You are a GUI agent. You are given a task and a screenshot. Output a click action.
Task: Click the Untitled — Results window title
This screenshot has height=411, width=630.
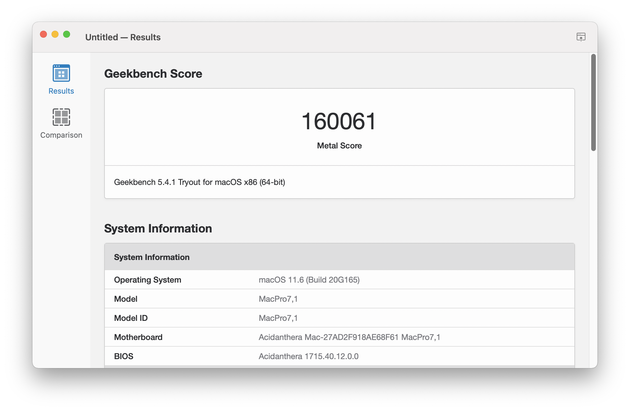(123, 37)
